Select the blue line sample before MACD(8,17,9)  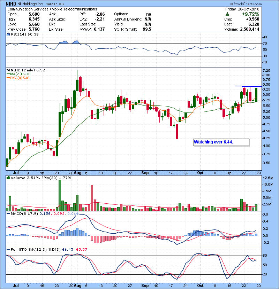point(8,214)
